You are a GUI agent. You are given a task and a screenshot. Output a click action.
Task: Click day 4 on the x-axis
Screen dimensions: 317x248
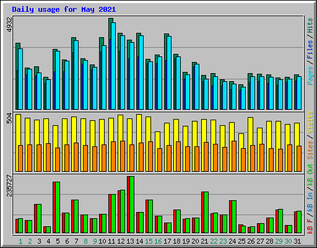(48, 241)
